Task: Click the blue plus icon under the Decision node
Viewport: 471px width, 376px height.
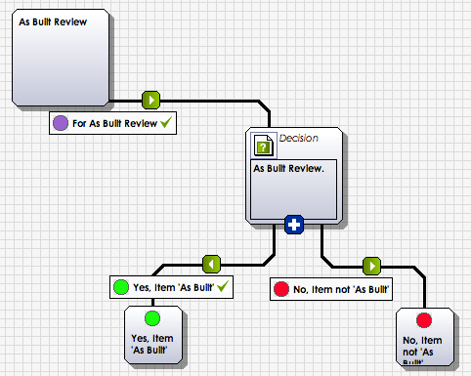Action: (294, 225)
